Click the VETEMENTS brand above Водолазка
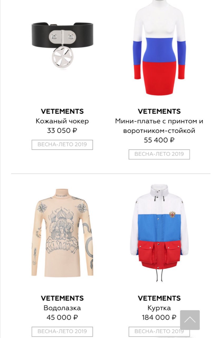This screenshot has height=338, width=216. tap(62, 298)
